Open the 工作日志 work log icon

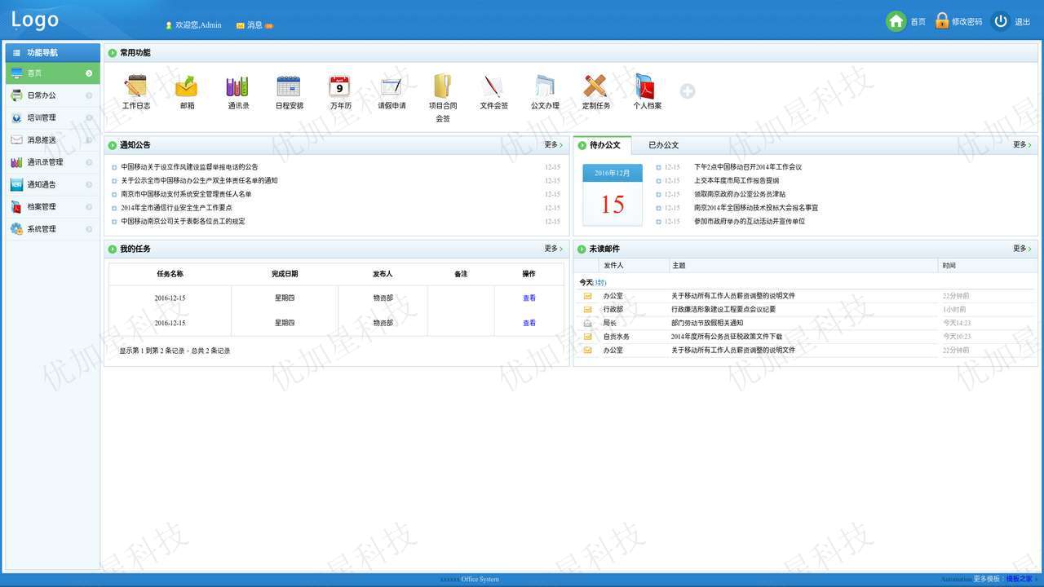point(136,86)
